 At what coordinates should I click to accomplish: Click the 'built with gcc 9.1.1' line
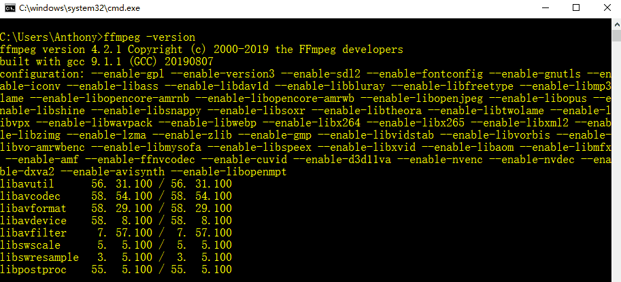[x=107, y=62]
